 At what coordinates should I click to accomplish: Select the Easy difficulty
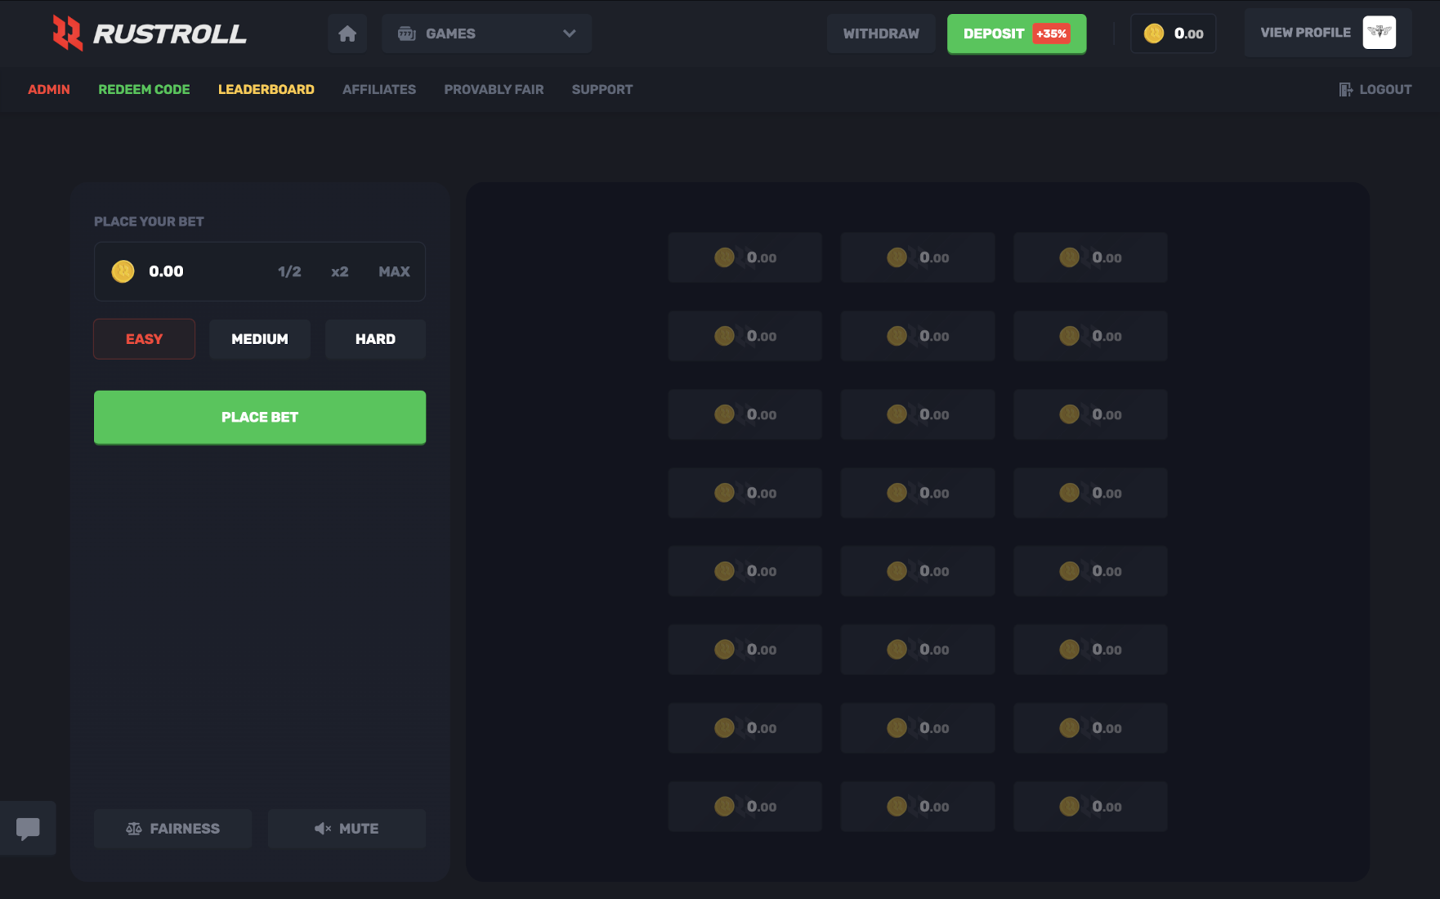(x=144, y=338)
